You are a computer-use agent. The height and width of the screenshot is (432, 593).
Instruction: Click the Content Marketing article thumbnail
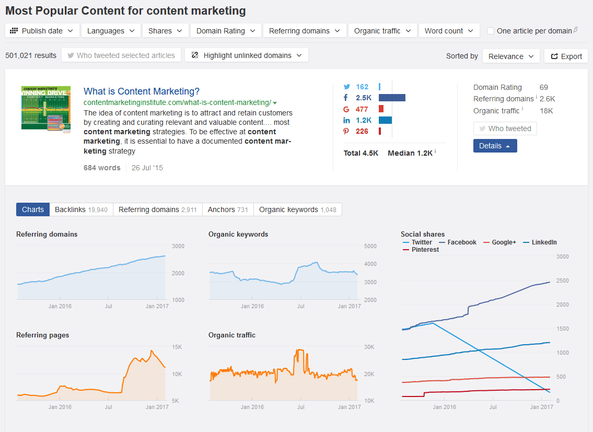click(46, 109)
